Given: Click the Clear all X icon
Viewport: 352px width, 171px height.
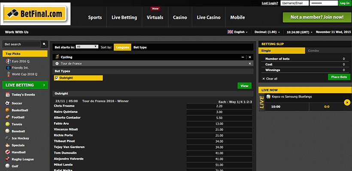Looking at the screenshot, I should click(264, 79).
